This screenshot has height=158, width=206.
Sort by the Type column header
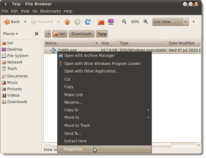pos(143,43)
